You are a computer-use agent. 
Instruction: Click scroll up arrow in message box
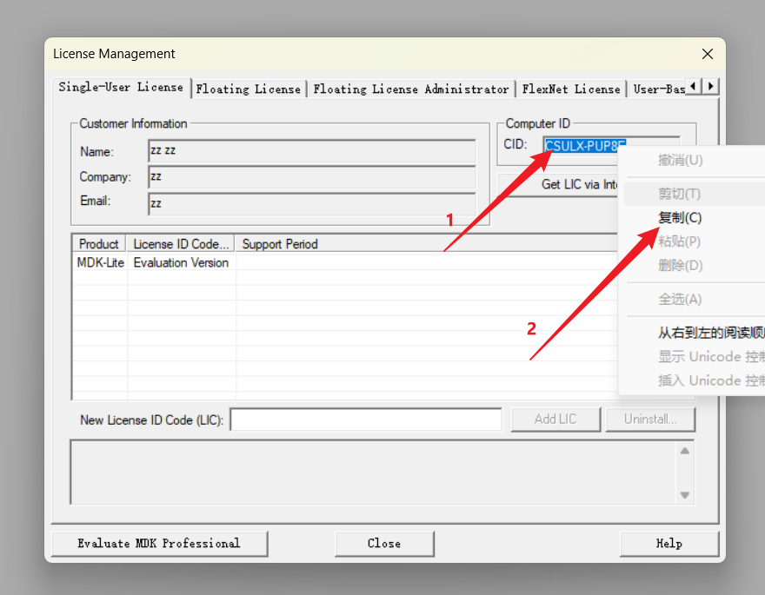(x=684, y=451)
